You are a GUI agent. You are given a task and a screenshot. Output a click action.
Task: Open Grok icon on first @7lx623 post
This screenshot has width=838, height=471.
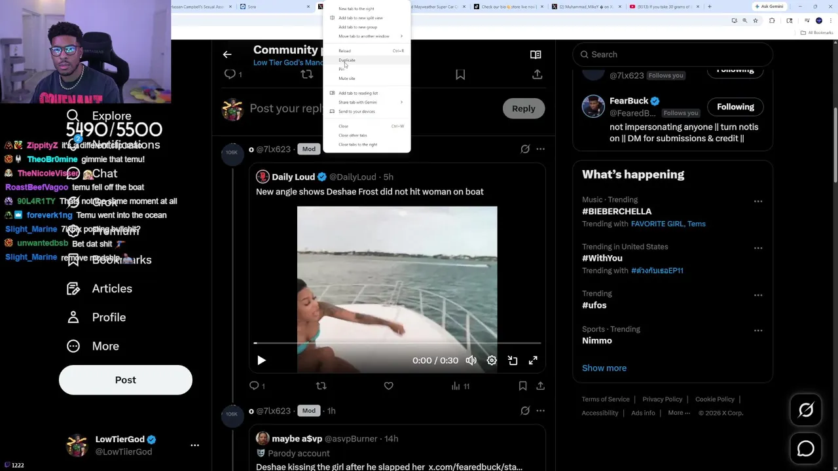[x=525, y=149]
